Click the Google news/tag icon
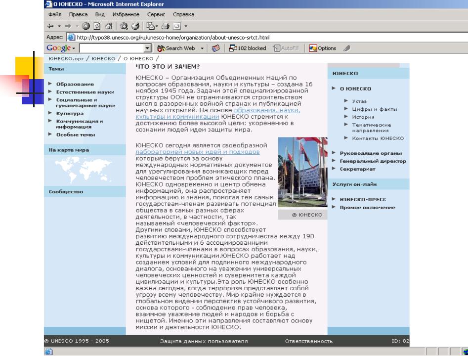This screenshot has width=468, height=356. (215, 48)
